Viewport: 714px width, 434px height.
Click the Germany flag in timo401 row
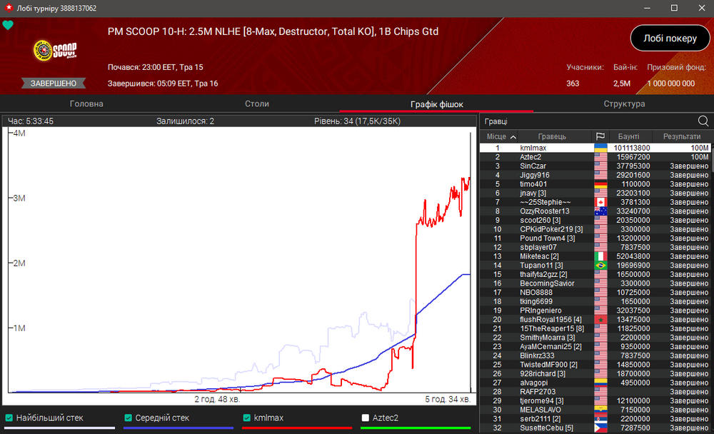[x=600, y=184]
